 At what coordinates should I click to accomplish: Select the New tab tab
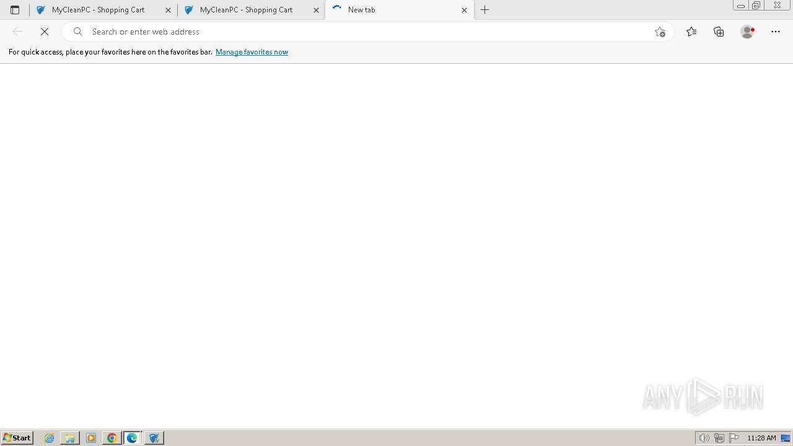click(x=399, y=10)
